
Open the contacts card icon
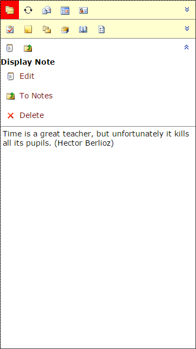point(83,10)
